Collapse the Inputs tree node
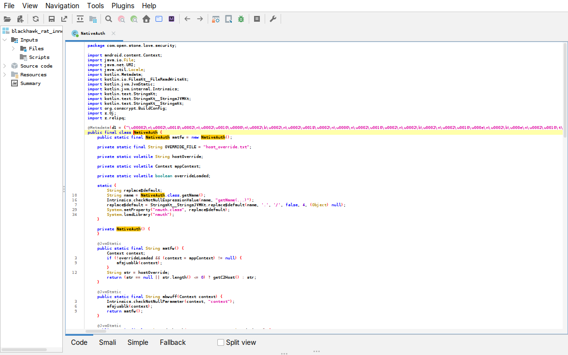The width and height of the screenshot is (568, 355). coord(5,40)
